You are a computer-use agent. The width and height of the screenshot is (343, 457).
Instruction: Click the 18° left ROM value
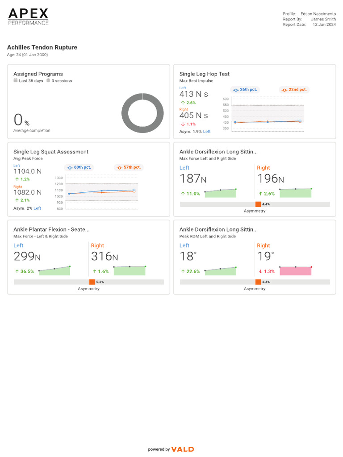[188, 257]
